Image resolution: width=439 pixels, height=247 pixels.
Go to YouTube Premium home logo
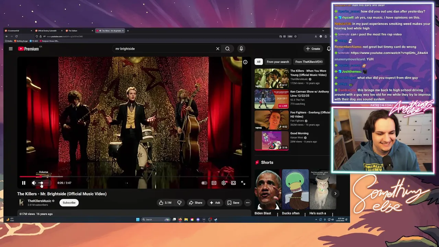click(x=28, y=49)
